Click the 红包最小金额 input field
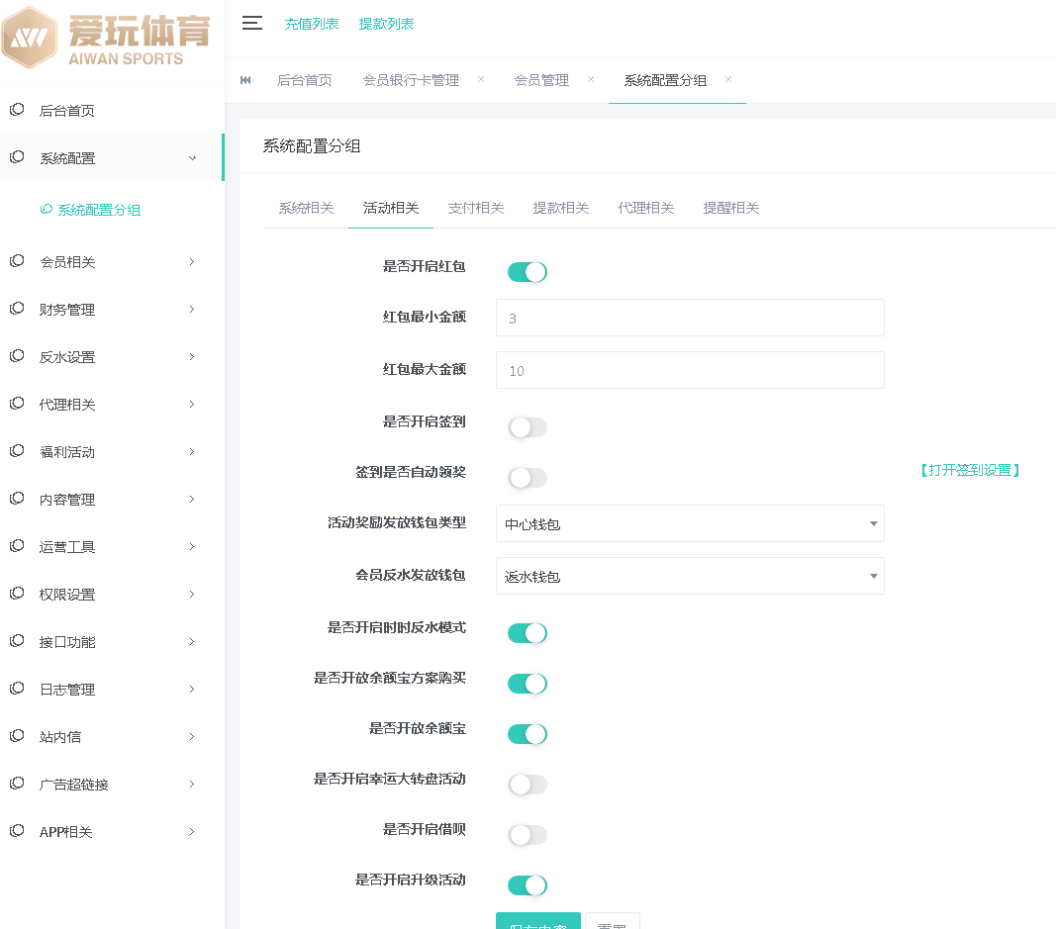Viewport: 1056px width, 929px height. point(689,319)
